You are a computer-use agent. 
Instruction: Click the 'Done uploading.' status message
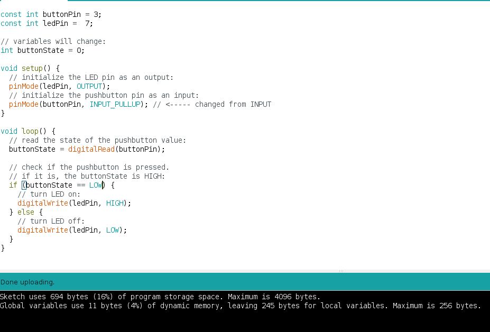click(27, 282)
